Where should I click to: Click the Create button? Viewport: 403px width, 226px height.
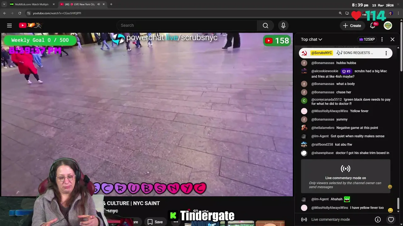352,25
